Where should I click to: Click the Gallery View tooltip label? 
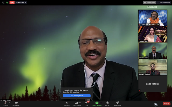point(152,7)
